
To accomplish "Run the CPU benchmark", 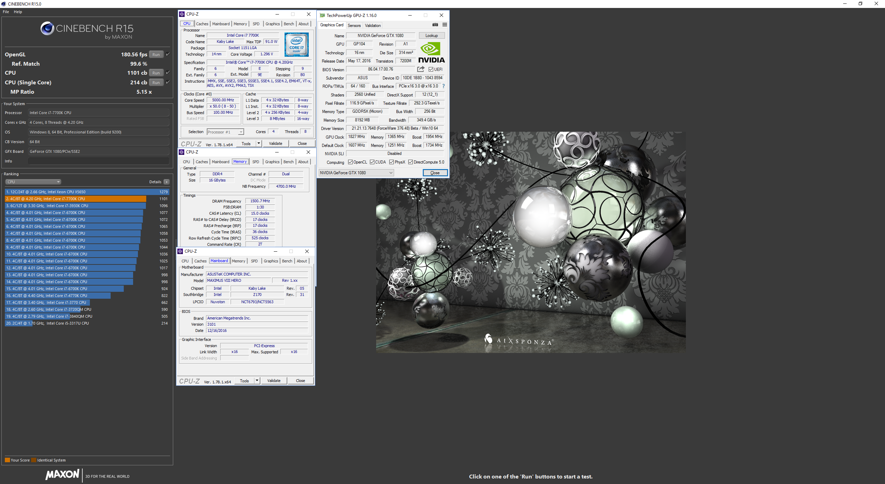I will [156, 73].
